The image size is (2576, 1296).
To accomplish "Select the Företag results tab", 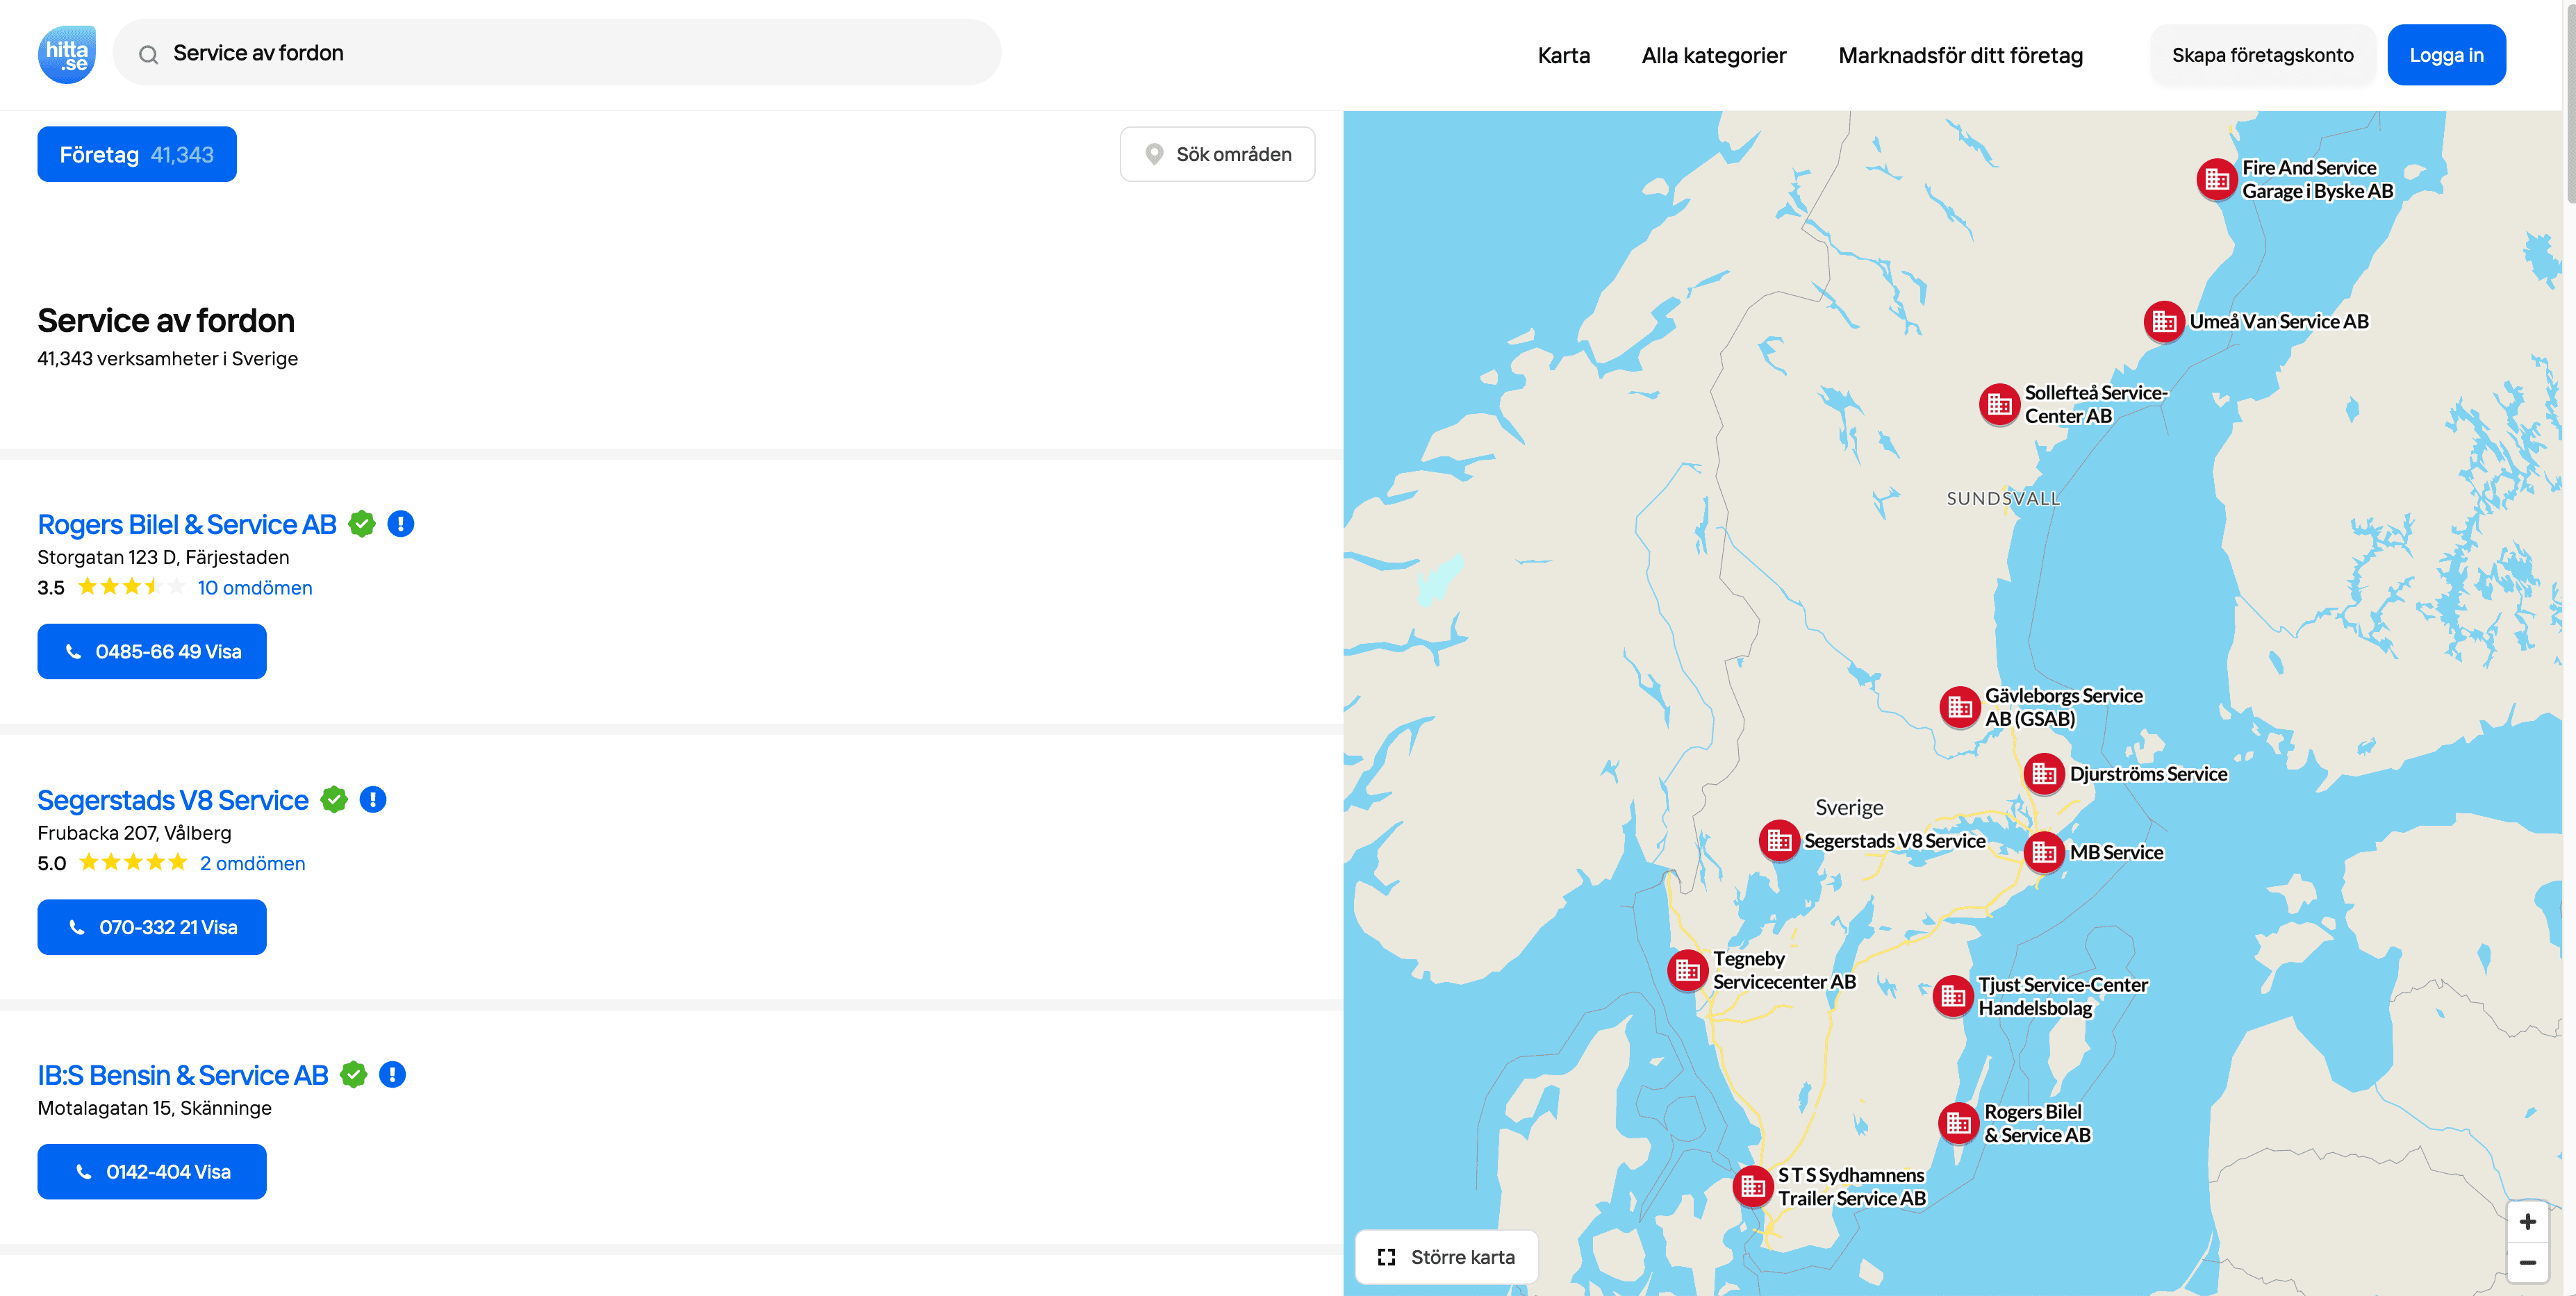I will pyautogui.click(x=137, y=154).
